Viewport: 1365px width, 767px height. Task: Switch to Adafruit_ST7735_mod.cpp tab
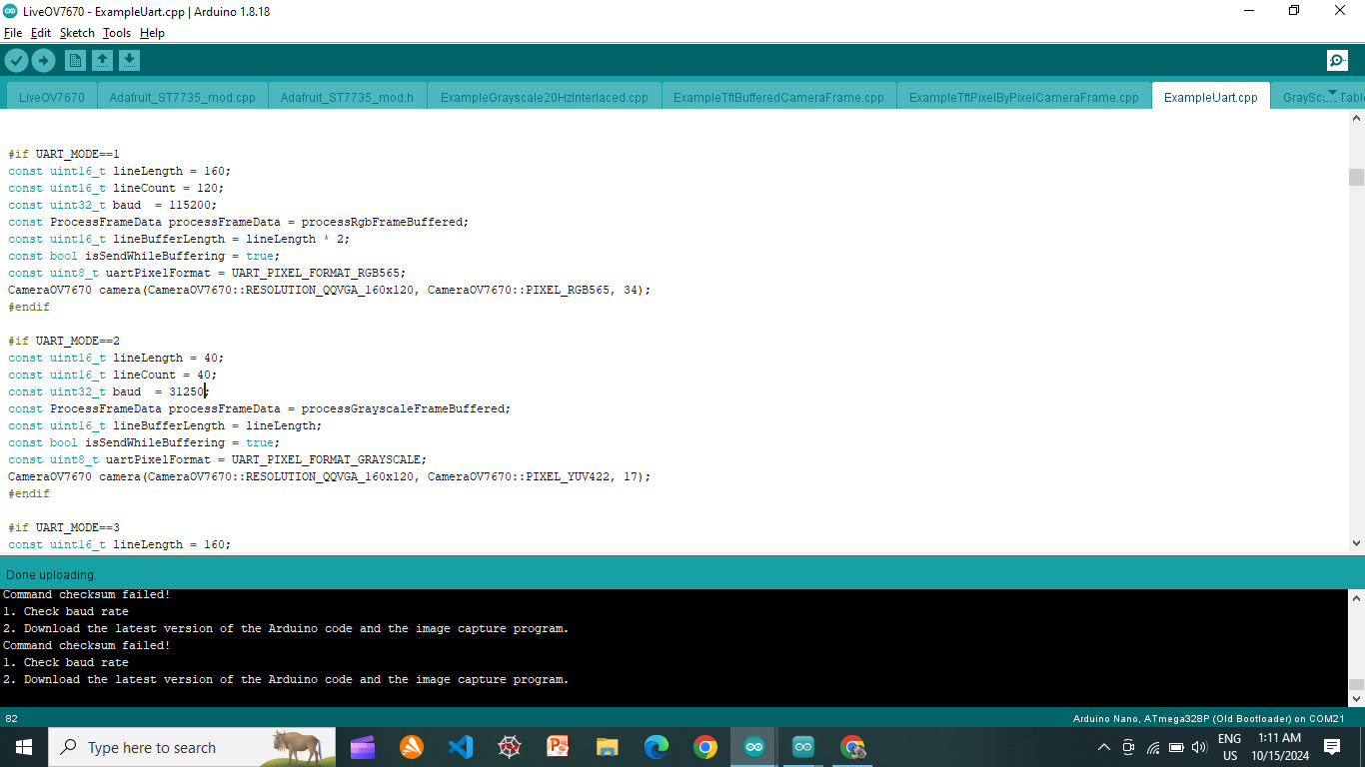coord(183,97)
